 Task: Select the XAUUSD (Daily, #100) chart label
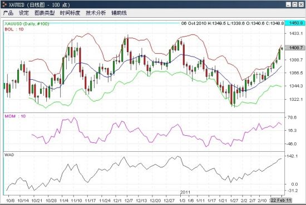27,24
